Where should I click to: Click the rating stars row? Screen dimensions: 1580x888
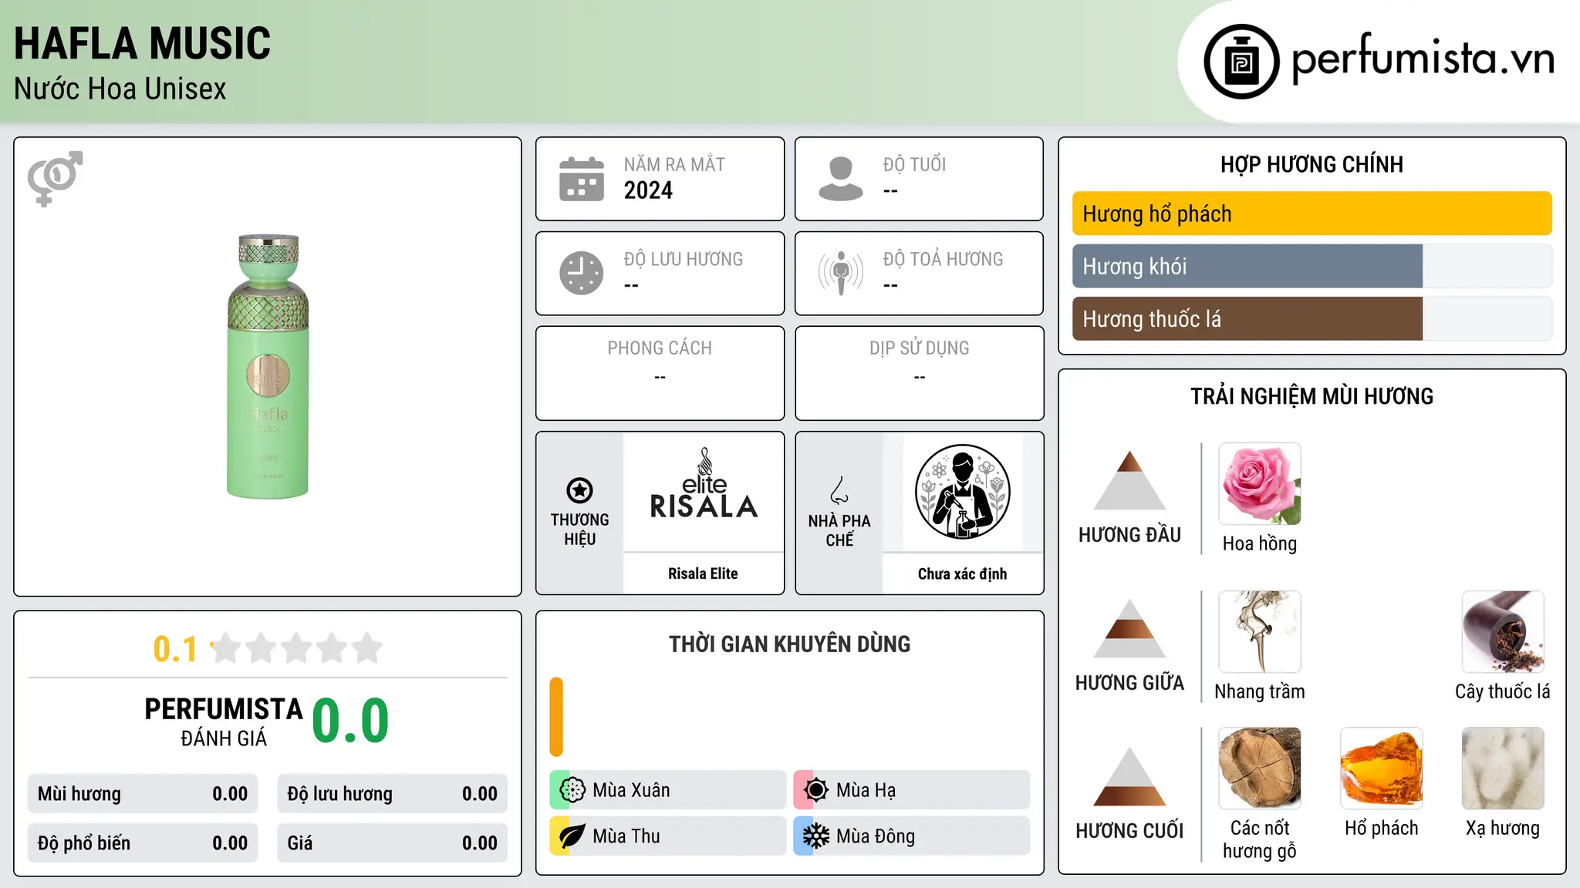coord(296,648)
